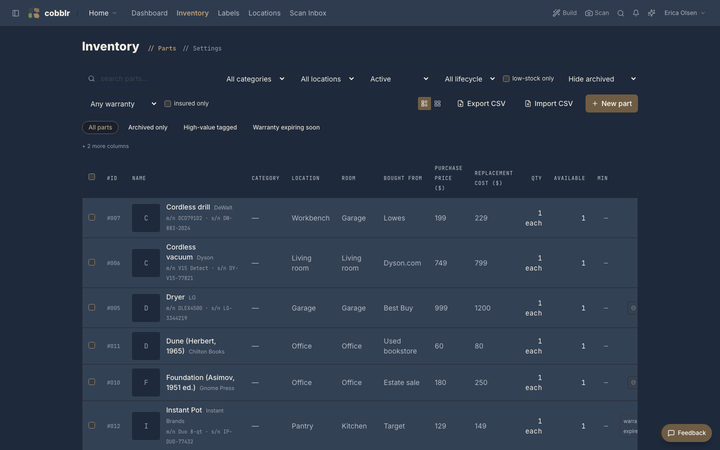The height and width of the screenshot is (450, 720).
Task: Open the All lifecycle dropdown
Action: point(469,79)
